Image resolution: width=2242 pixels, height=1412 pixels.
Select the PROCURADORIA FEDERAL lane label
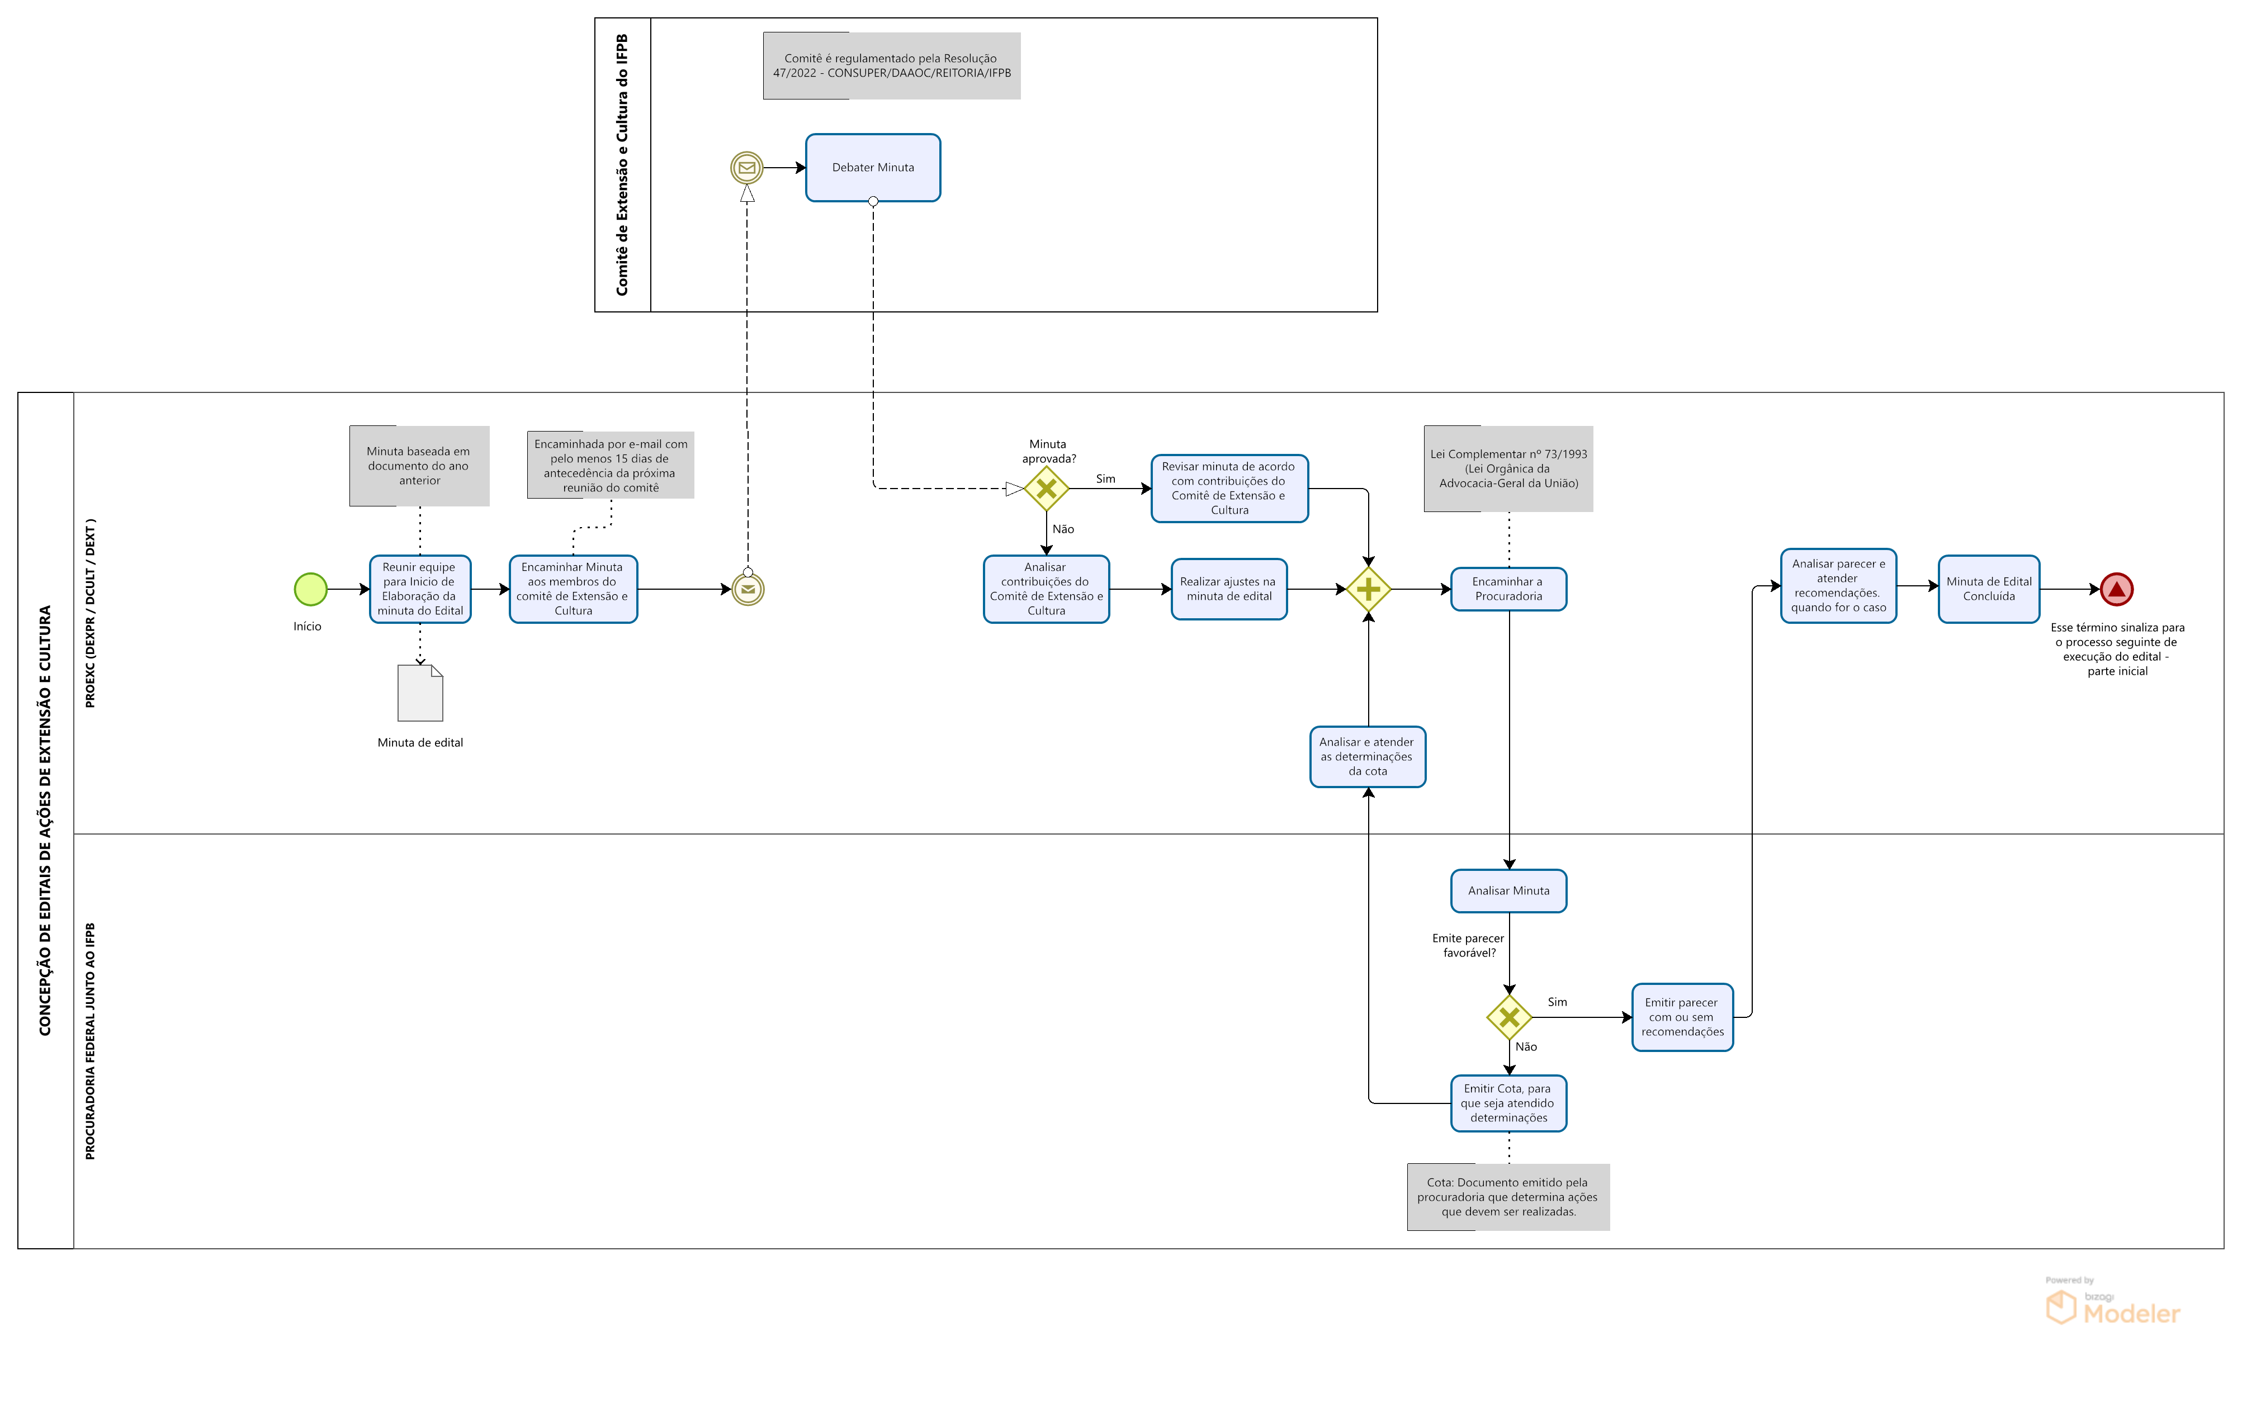pos(91,1041)
